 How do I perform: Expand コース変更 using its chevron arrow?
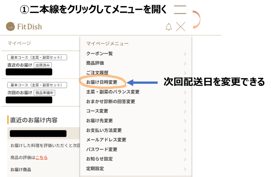tap(185, 112)
